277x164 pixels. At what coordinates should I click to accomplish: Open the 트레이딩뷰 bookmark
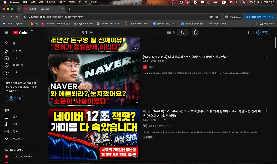(x=64, y=24)
